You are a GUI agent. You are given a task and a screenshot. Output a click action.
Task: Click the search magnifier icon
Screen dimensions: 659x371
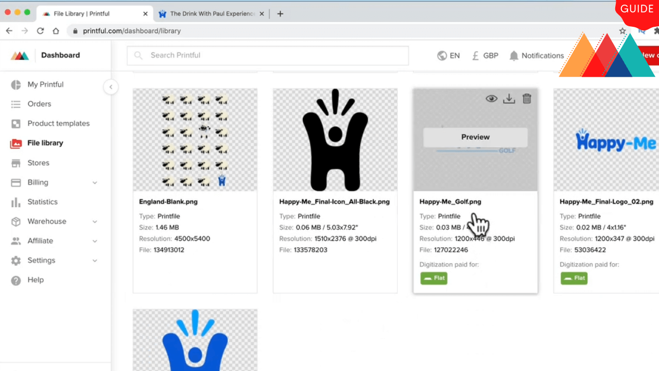point(138,56)
